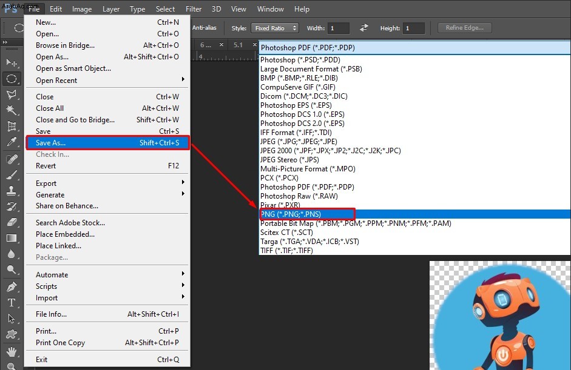Open the Style dropdown showing Fixed Ratio
Screen dimensions: 571x370
[275, 28]
